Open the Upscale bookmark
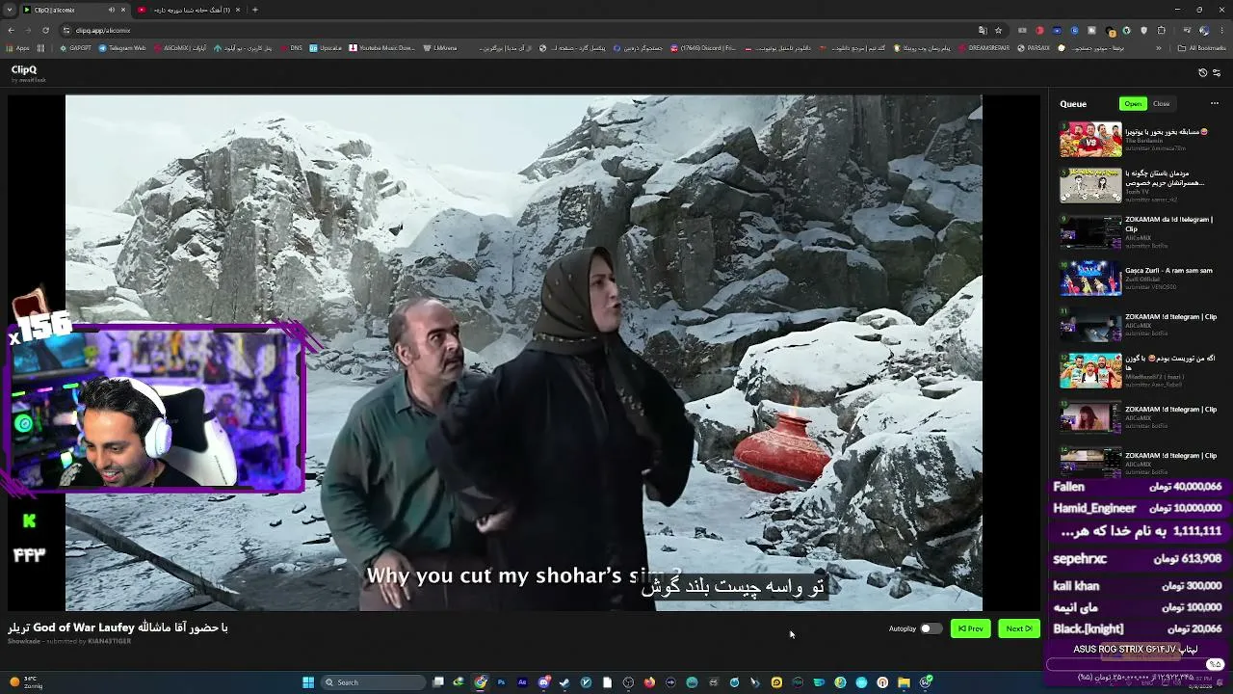 pyautogui.click(x=326, y=47)
